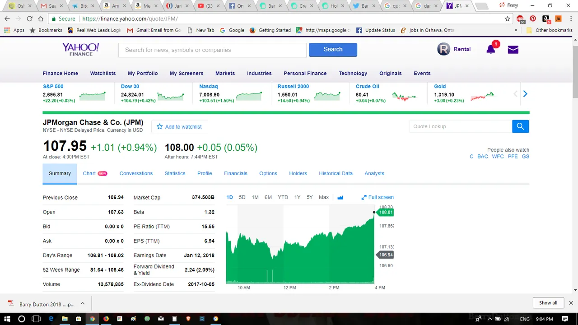Expand the Barry Dutton 2018 download options
Viewport: 578px width, 325px height.
point(83,304)
